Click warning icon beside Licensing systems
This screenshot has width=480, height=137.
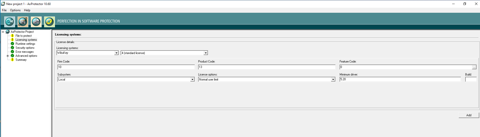tap(12, 40)
